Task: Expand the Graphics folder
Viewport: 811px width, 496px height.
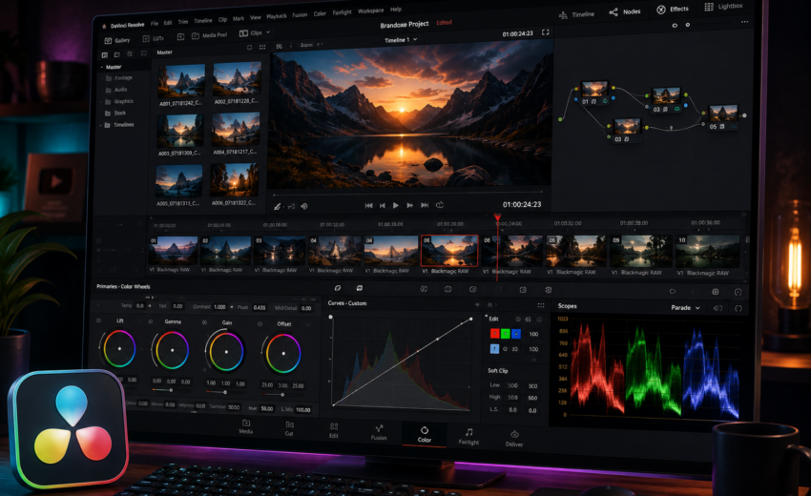Action: (101, 102)
